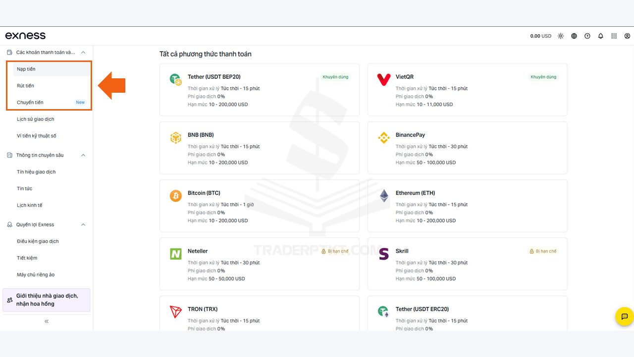Screen dimensions: 634x357
Task: Click the Bitcoin orange coin icon
Action: 176,196
